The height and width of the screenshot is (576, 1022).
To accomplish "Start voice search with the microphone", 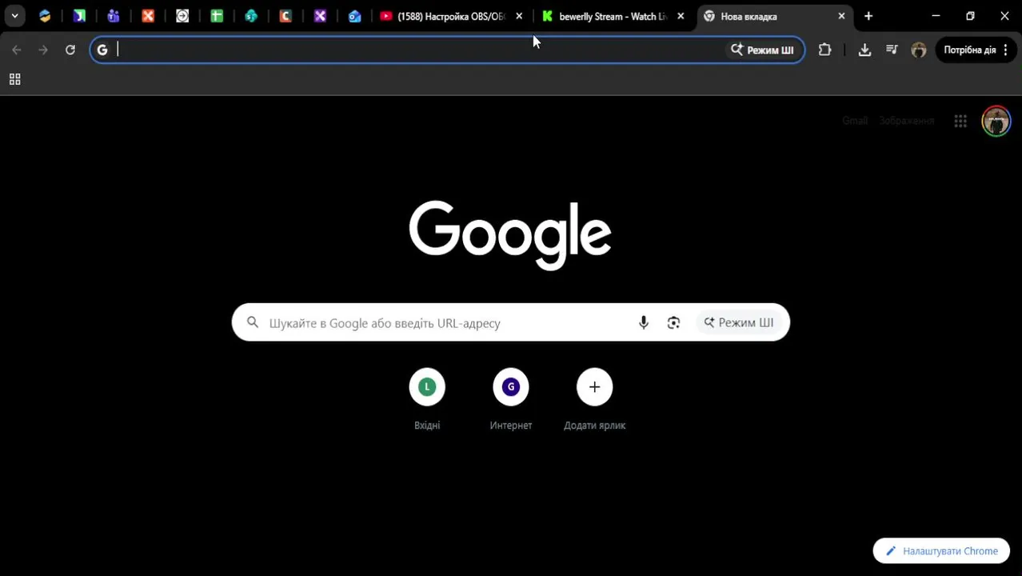I will pyautogui.click(x=644, y=322).
